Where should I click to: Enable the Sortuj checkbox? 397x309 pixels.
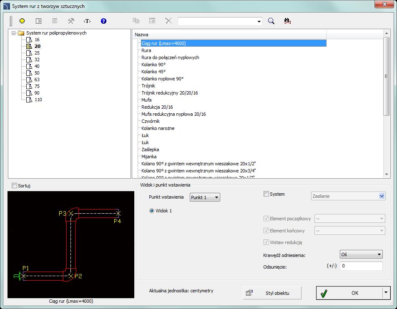tap(15, 186)
